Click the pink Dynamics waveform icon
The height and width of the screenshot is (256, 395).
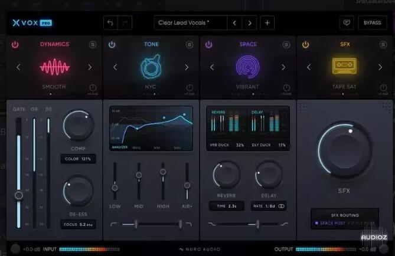click(54, 67)
